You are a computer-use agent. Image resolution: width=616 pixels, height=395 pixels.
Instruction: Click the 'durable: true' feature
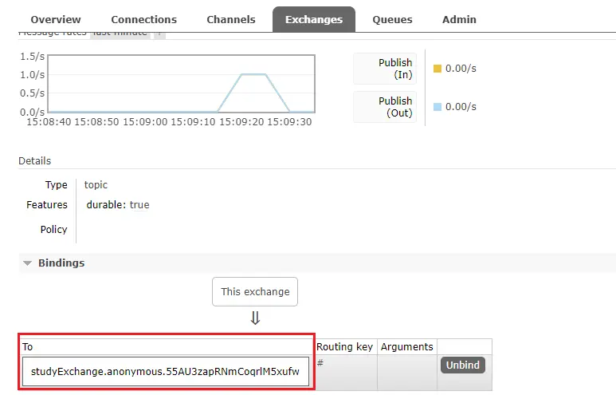(x=118, y=204)
